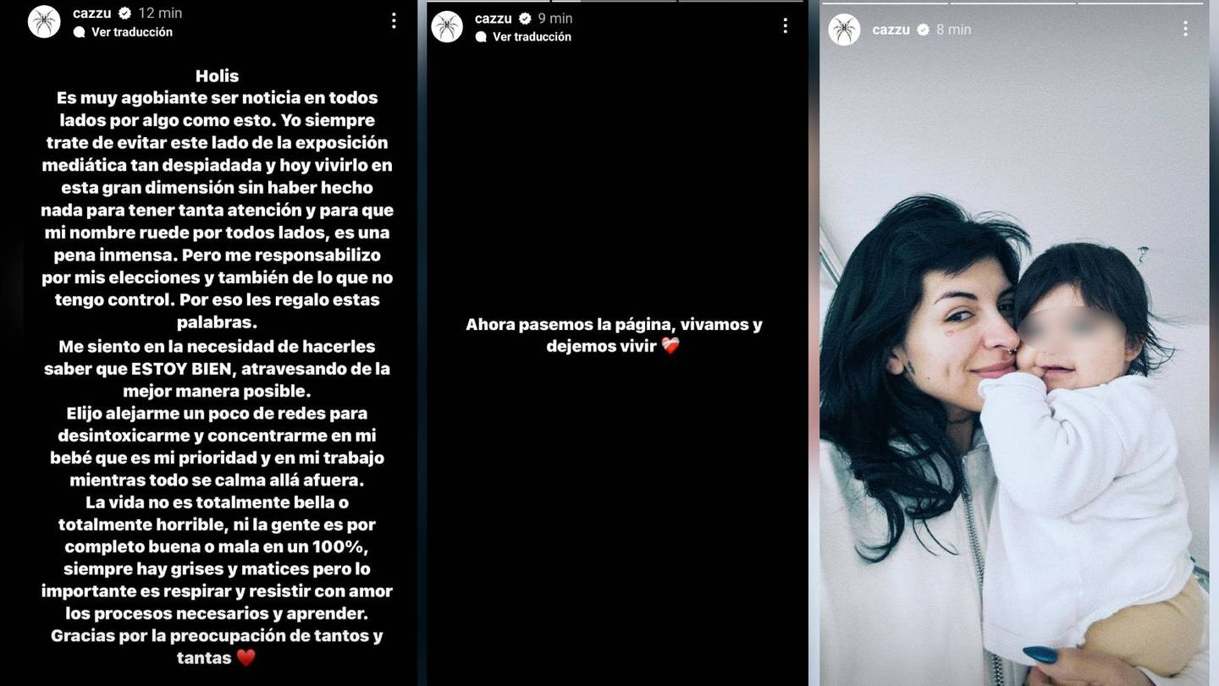Open cazzu spider avatar in first story

(44, 22)
